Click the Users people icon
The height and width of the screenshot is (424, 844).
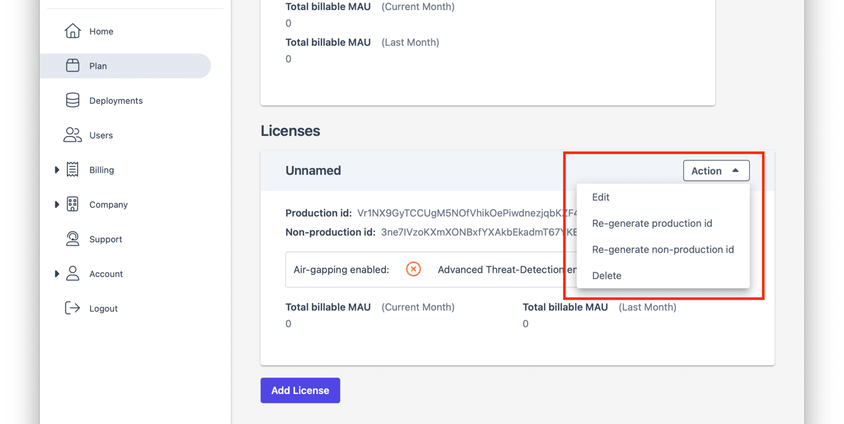pyautogui.click(x=72, y=135)
